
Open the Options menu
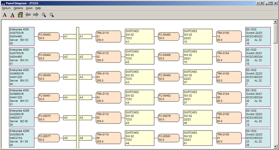[x=18, y=8]
